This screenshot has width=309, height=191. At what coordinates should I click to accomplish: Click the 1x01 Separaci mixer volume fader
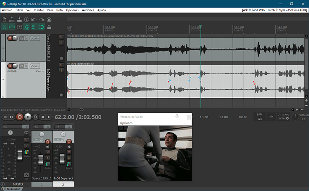click(x=62, y=159)
